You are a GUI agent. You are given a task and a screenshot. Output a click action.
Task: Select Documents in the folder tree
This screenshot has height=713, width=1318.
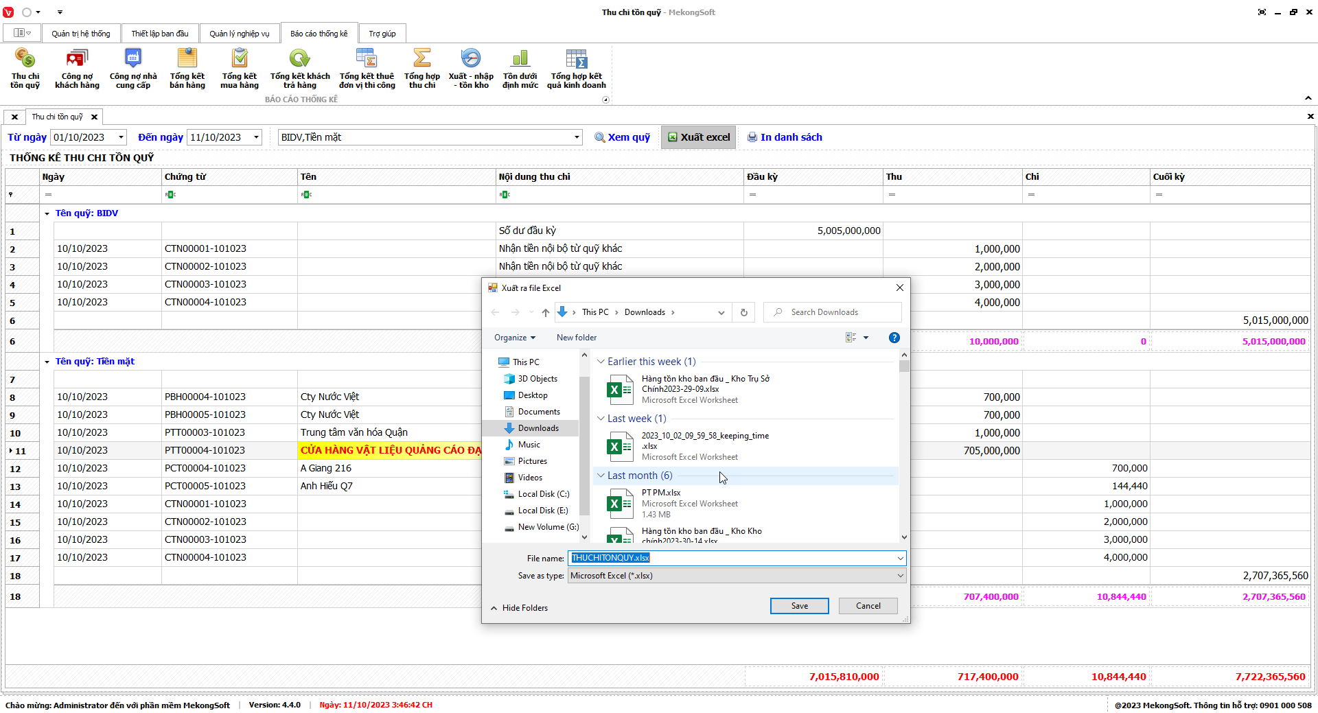[538, 412]
